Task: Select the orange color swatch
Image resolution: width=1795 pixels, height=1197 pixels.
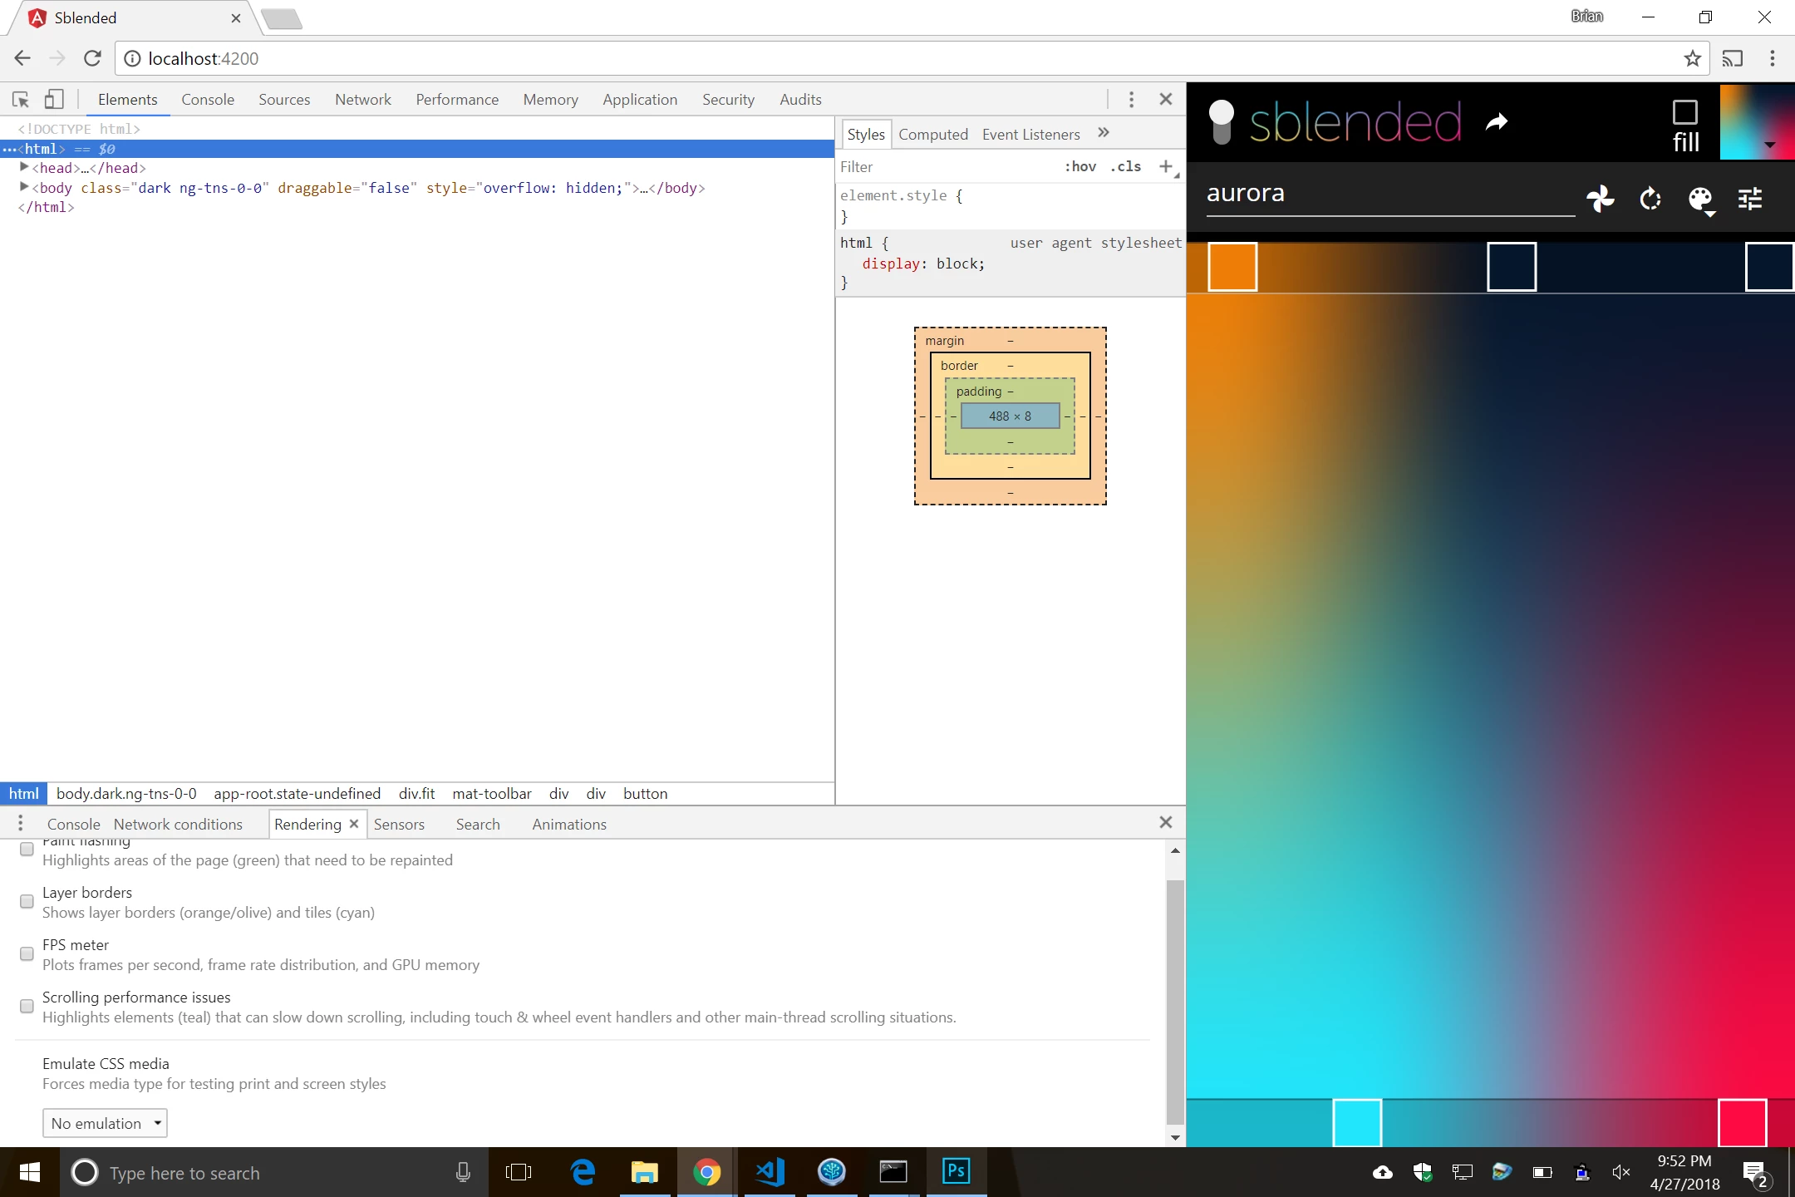Action: pyautogui.click(x=1232, y=267)
